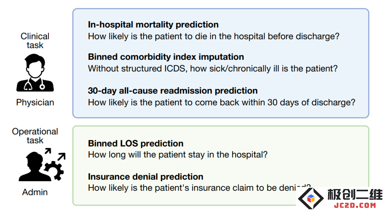Click the Admin caption text
Screen dimensions: 385x210
[35, 192]
